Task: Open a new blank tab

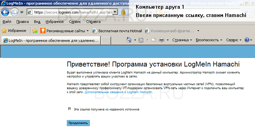Action: pyautogui.click(x=106, y=41)
